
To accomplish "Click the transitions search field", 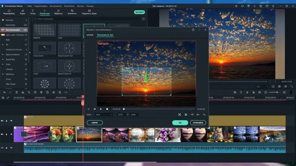I will pyautogui.click(x=87, y=19).
